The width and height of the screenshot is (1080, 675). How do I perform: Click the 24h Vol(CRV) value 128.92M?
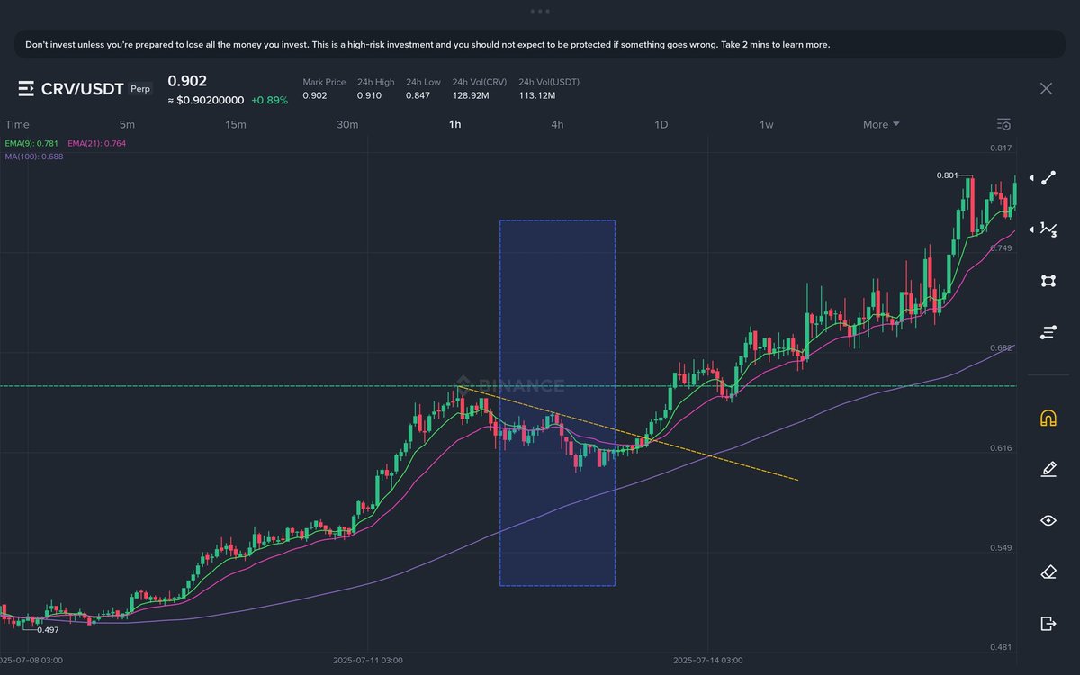click(471, 95)
